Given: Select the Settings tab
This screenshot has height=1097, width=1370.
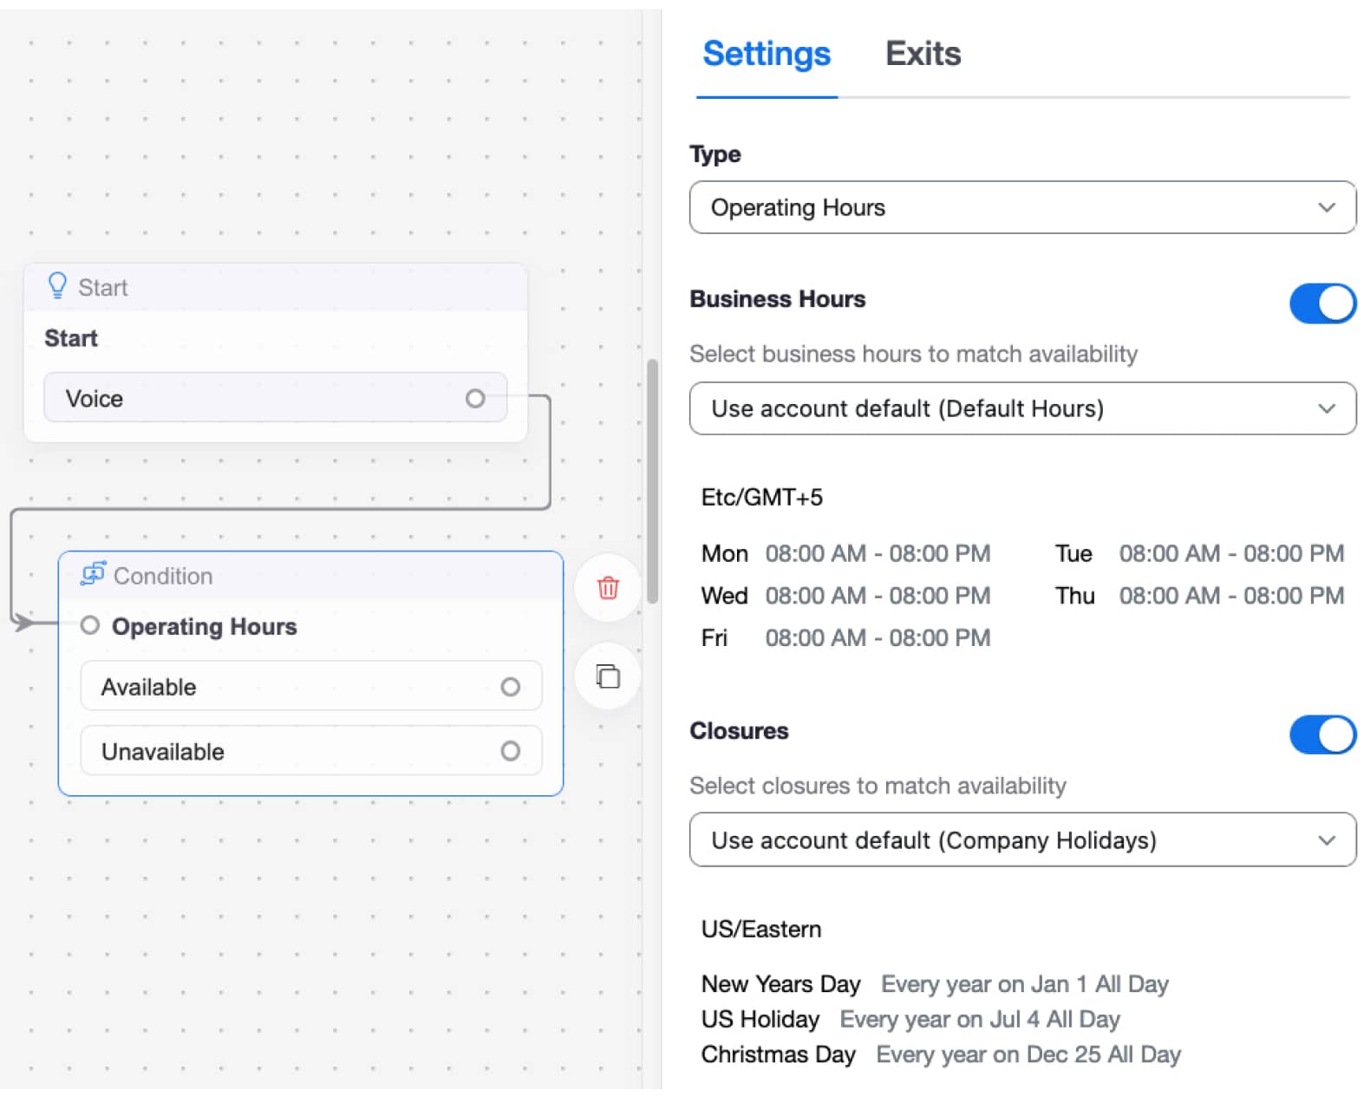Looking at the screenshot, I should coord(766,54).
